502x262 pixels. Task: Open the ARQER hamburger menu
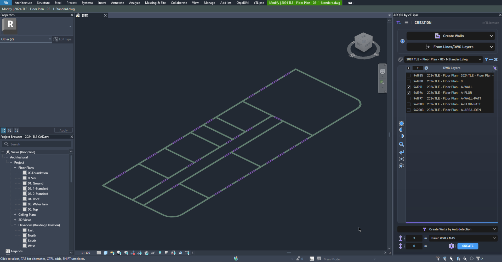pos(406,23)
